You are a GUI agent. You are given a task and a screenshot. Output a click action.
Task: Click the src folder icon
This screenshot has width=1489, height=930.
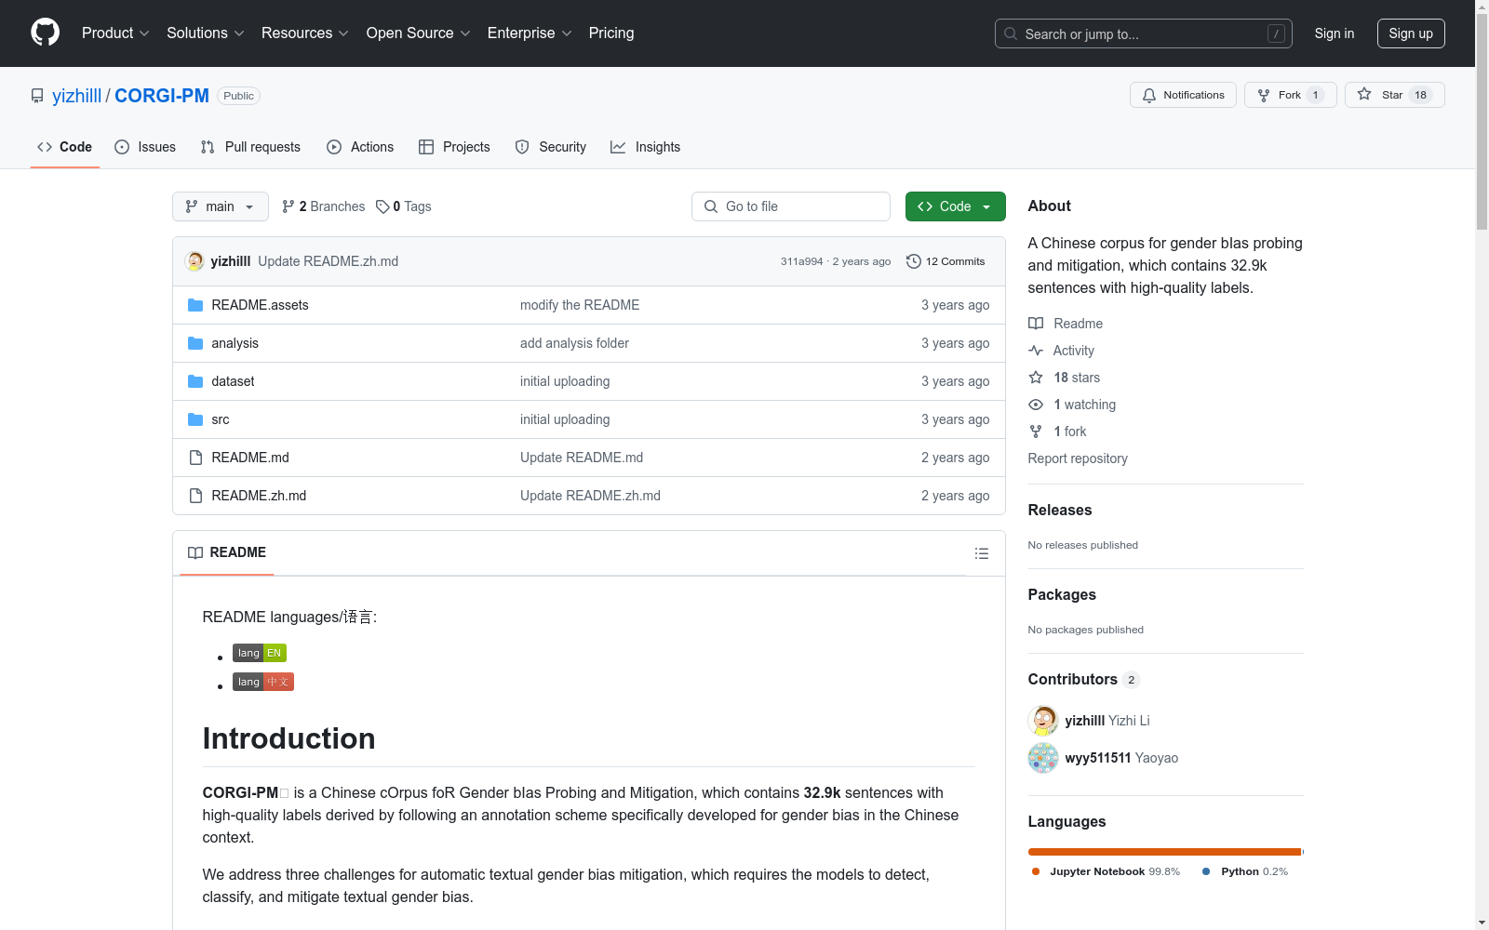point(195,419)
